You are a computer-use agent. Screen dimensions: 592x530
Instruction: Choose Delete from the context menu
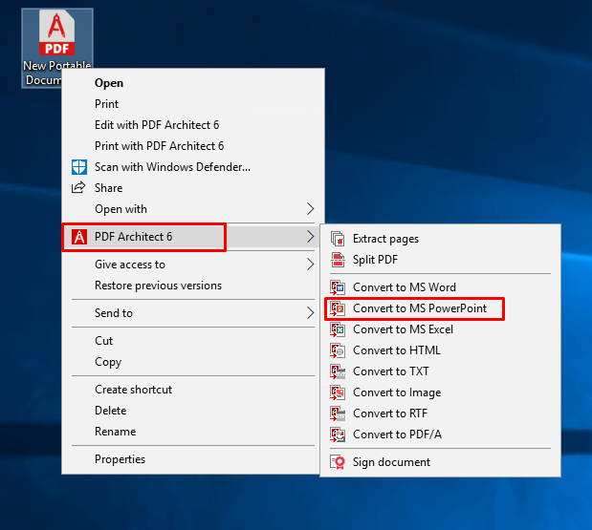tap(192, 411)
